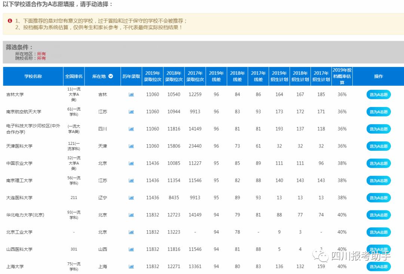Click 中国农业大学 ranking 32(一流大学A类)
Screen dimensions: 404x274
coord(74,163)
